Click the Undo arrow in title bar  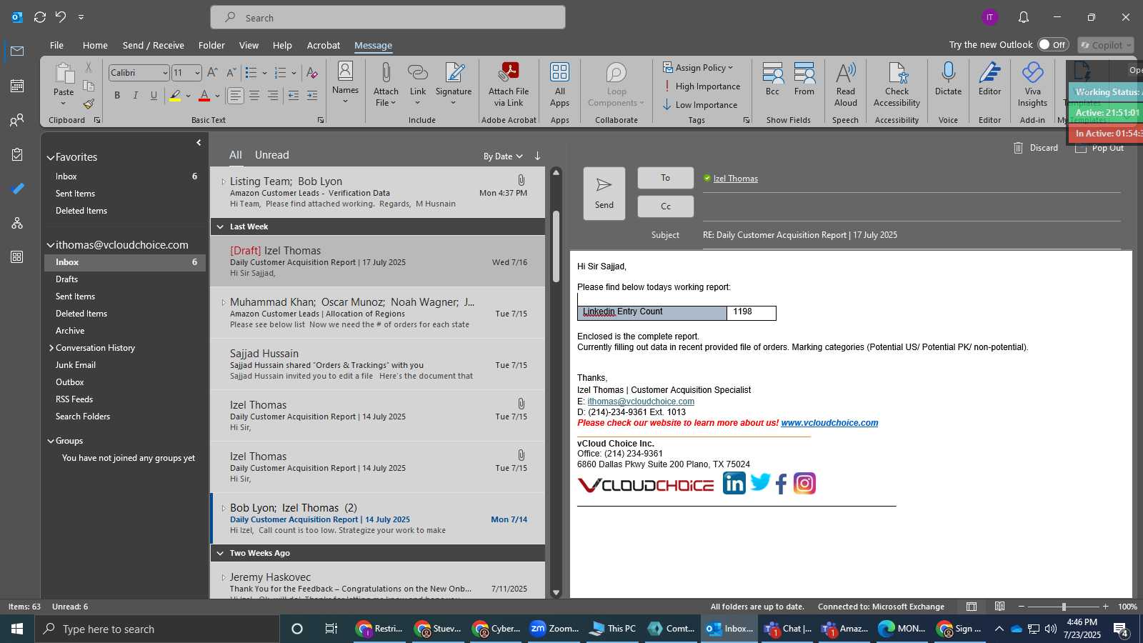coord(61,17)
